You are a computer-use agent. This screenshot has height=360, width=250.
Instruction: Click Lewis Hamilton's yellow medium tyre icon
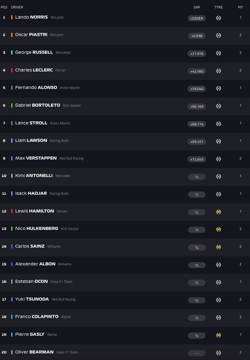219,212
